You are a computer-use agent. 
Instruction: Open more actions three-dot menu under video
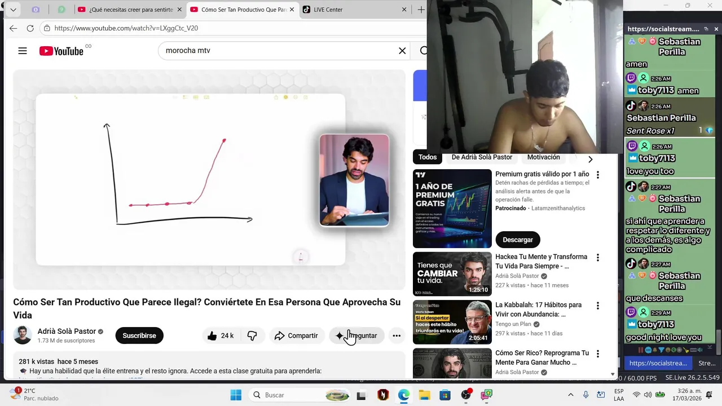pyautogui.click(x=397, y=336)
